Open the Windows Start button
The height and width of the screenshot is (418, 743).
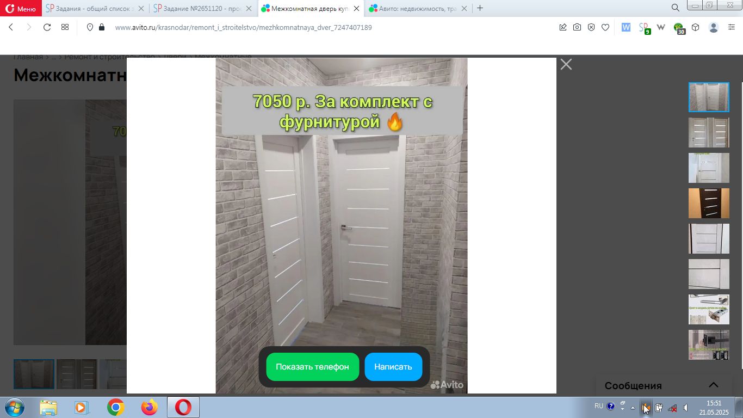(14, 407)
